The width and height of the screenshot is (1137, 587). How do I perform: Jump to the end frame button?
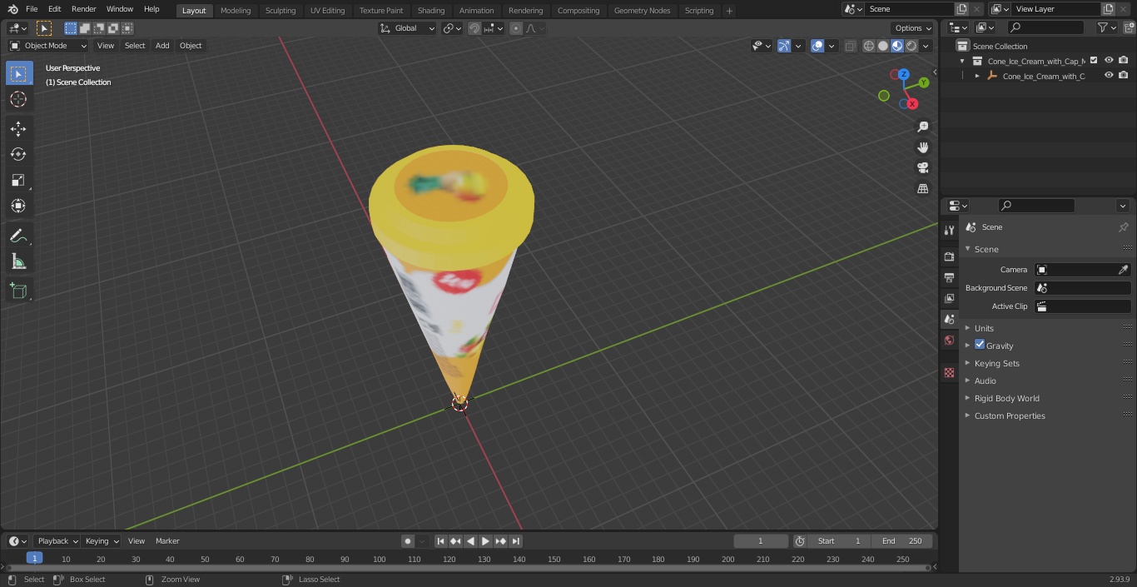click(515, 541)
